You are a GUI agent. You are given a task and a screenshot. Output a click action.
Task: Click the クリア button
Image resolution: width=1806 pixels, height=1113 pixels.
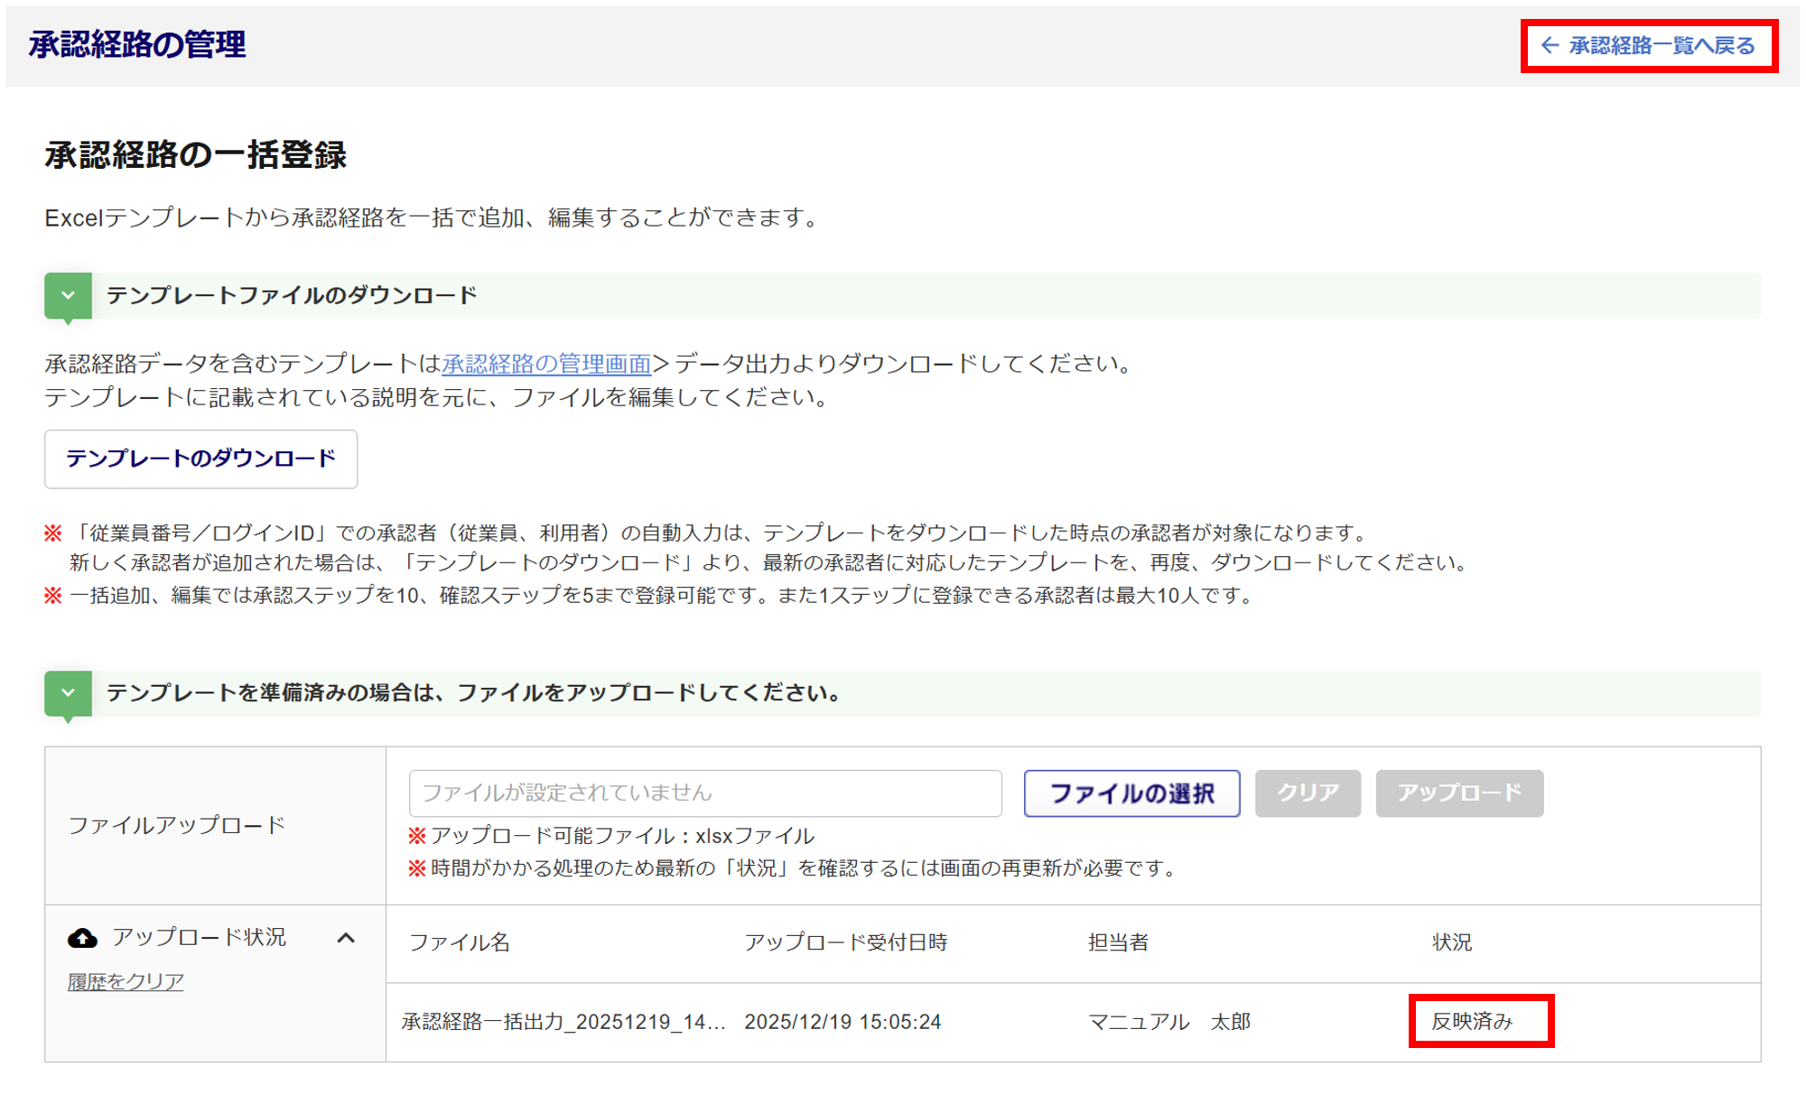[x=1307, y=793]
